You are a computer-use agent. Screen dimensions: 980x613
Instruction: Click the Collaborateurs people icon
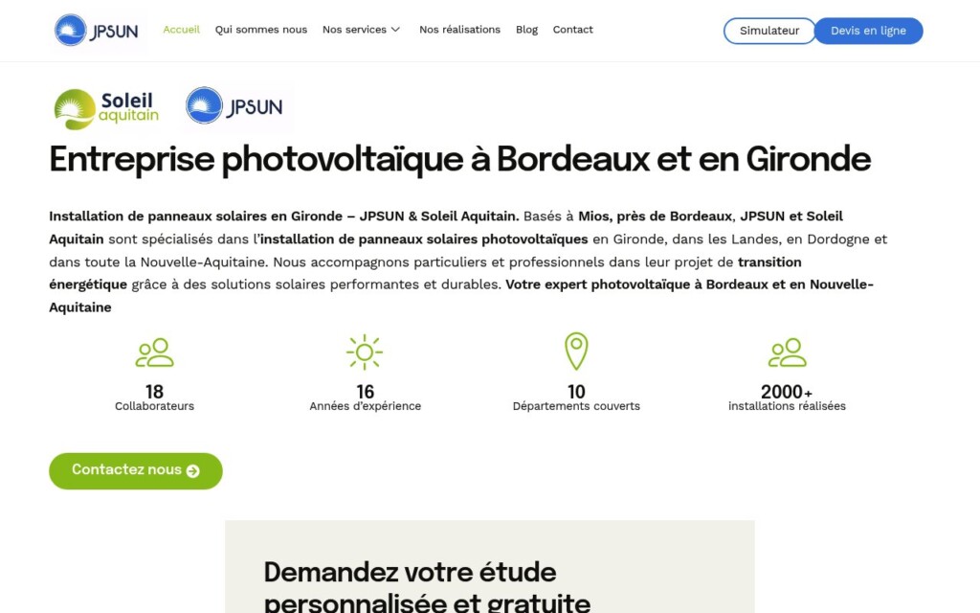point(154,352)
